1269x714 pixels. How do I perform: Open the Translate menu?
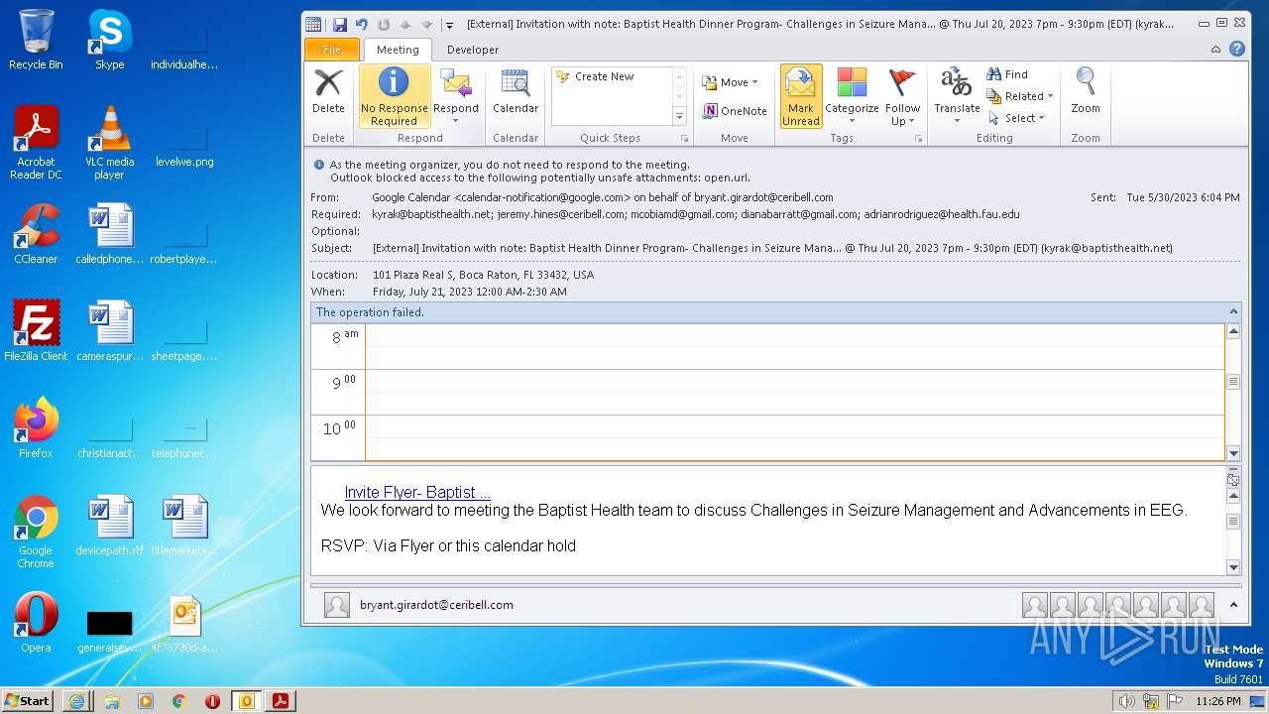click(x=957, y=96)
